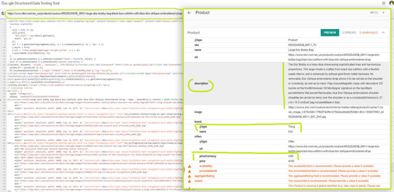Viewport: 394px width, 192px height.
Task: Click the 0 ERRORS label
Action: pos(349,33)
